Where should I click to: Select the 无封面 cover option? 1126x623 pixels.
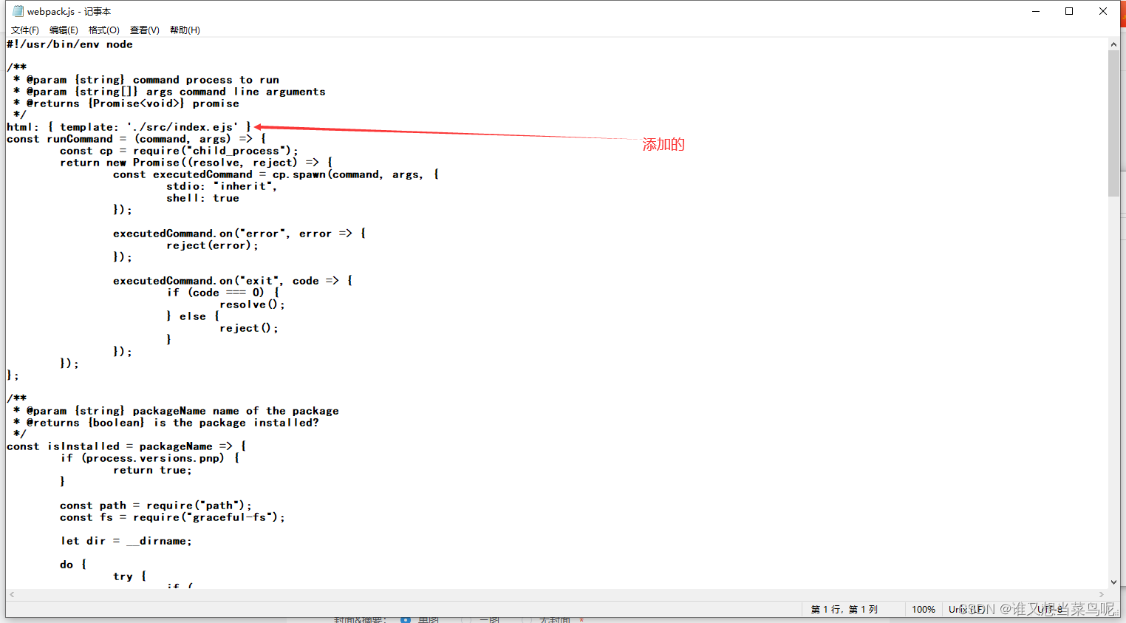[x=528, y=620]
